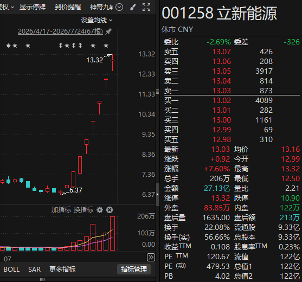Click 神奇九转 indicator option

coord(101,7)
